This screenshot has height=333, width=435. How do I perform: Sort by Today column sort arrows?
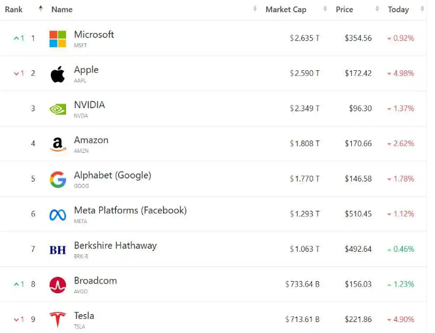pos(422,9)
